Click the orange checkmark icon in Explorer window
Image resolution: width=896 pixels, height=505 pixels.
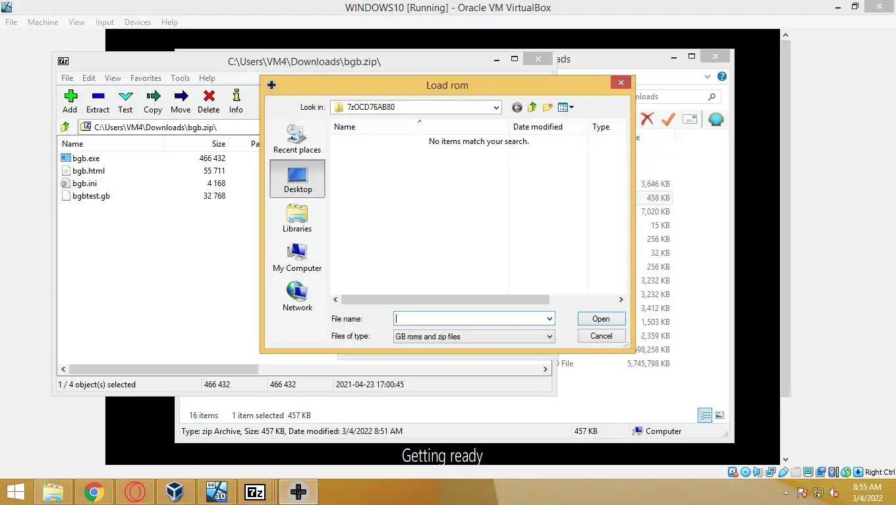(668, 119)
